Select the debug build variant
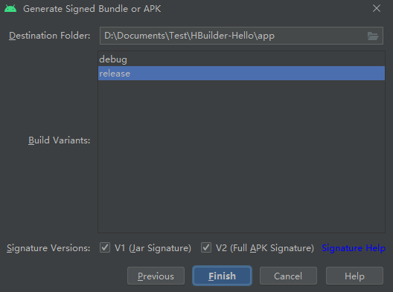 click(241, 59)
